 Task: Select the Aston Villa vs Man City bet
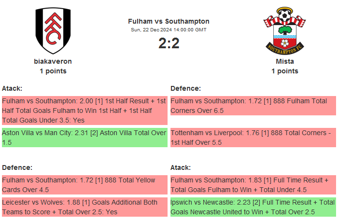[x=84, y=138]
